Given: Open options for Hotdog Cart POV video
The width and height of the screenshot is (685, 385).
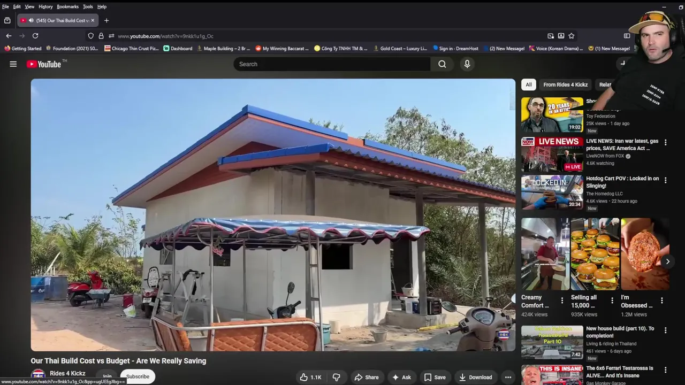Looking at the screenshot, I should (x=665, y=180).
